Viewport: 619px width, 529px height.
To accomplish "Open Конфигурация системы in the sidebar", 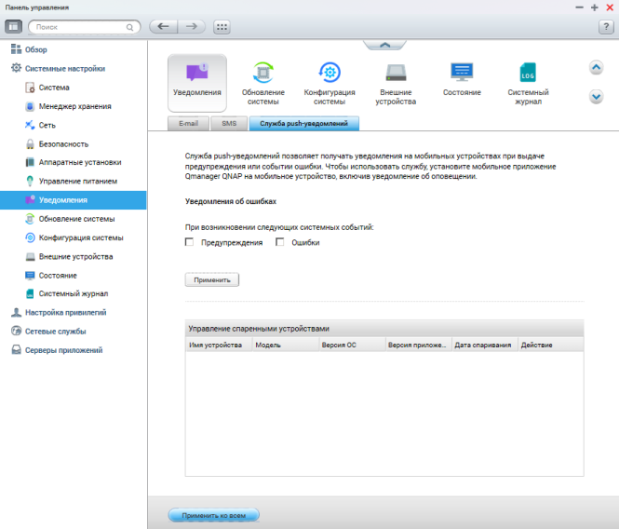I will [74, 237].
